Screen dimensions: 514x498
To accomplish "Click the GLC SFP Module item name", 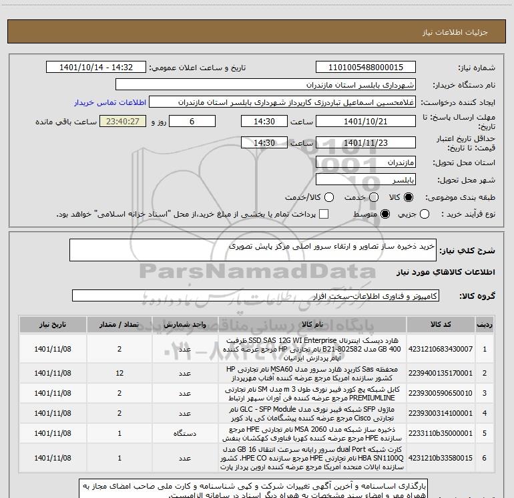I will pos(312,413).
